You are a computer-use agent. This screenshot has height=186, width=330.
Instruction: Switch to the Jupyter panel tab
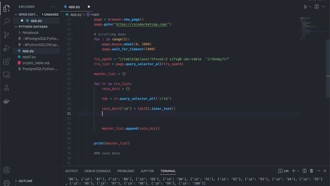point(147,171)
